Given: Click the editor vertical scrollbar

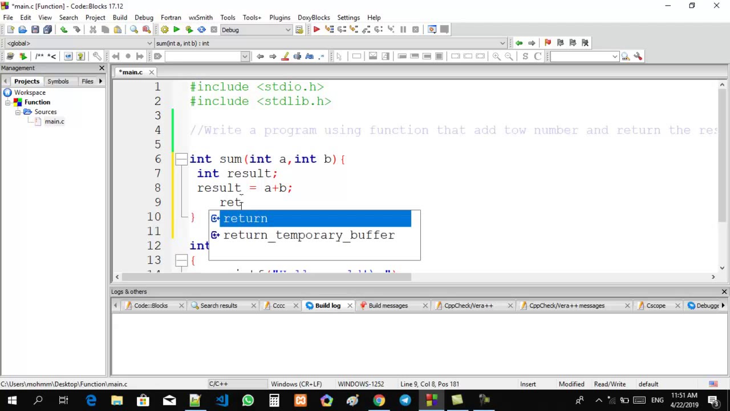Looking at the screenshot, I should click(x=722, y=178).
